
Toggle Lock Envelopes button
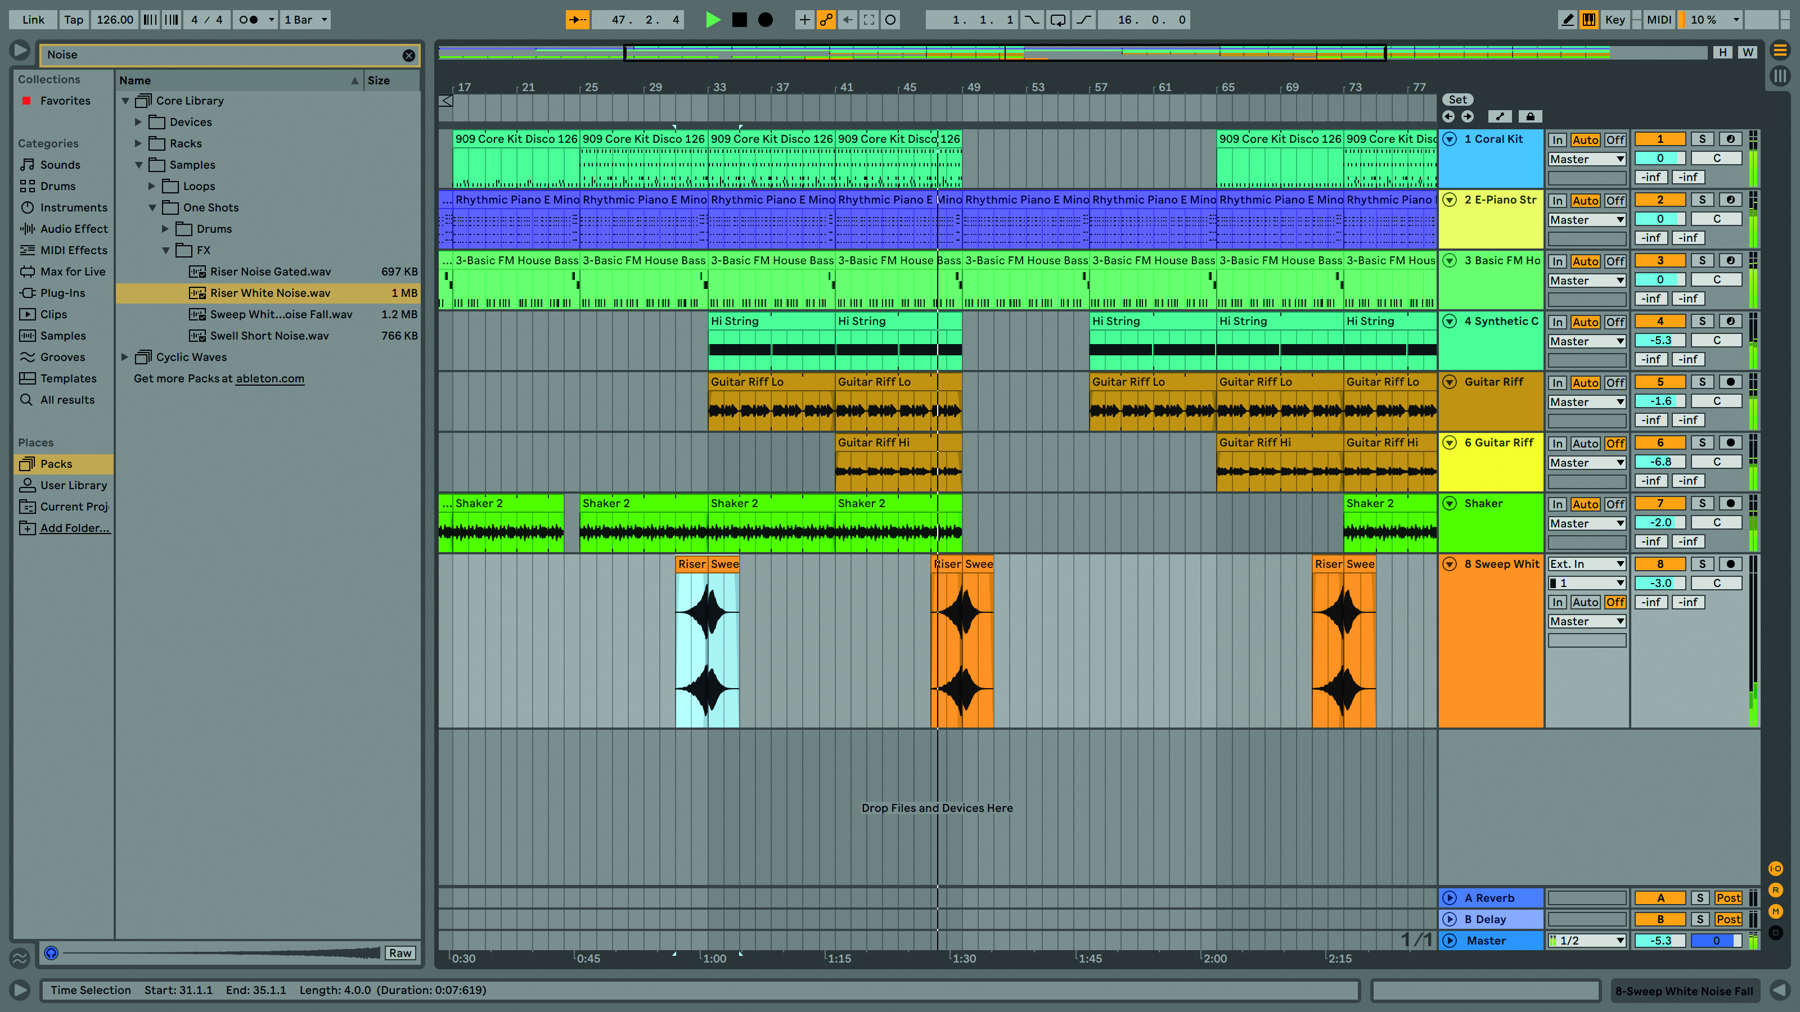[x=1529, y=116]
